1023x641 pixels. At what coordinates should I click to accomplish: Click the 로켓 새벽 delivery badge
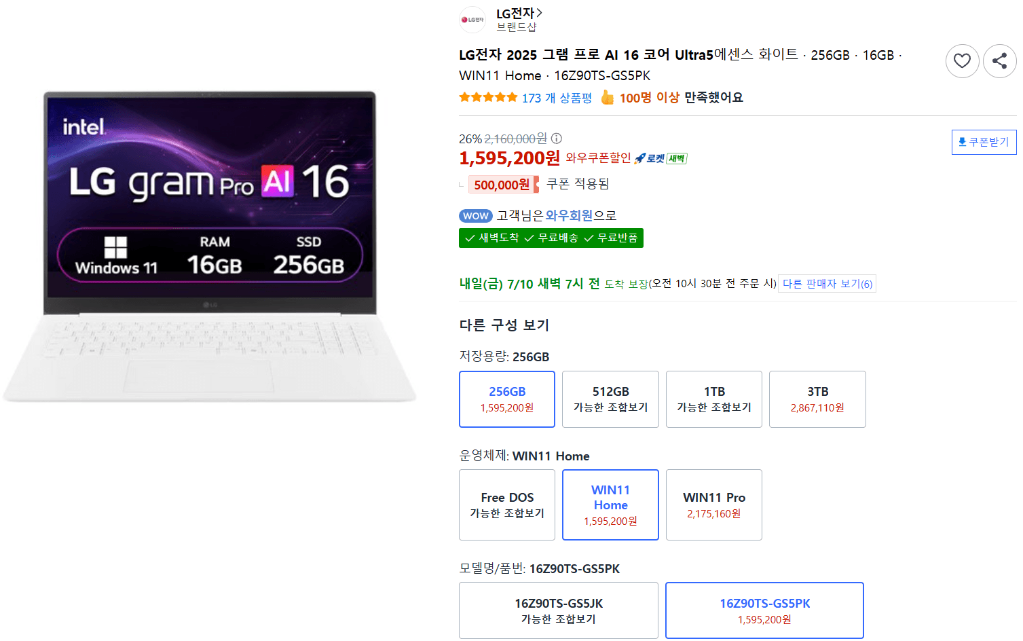pos(661,158)
